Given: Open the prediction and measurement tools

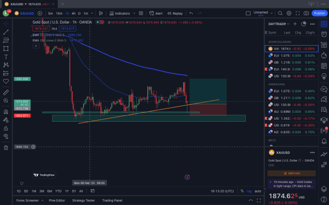Looking at the screenshot, I should click(x=6, y=73).
